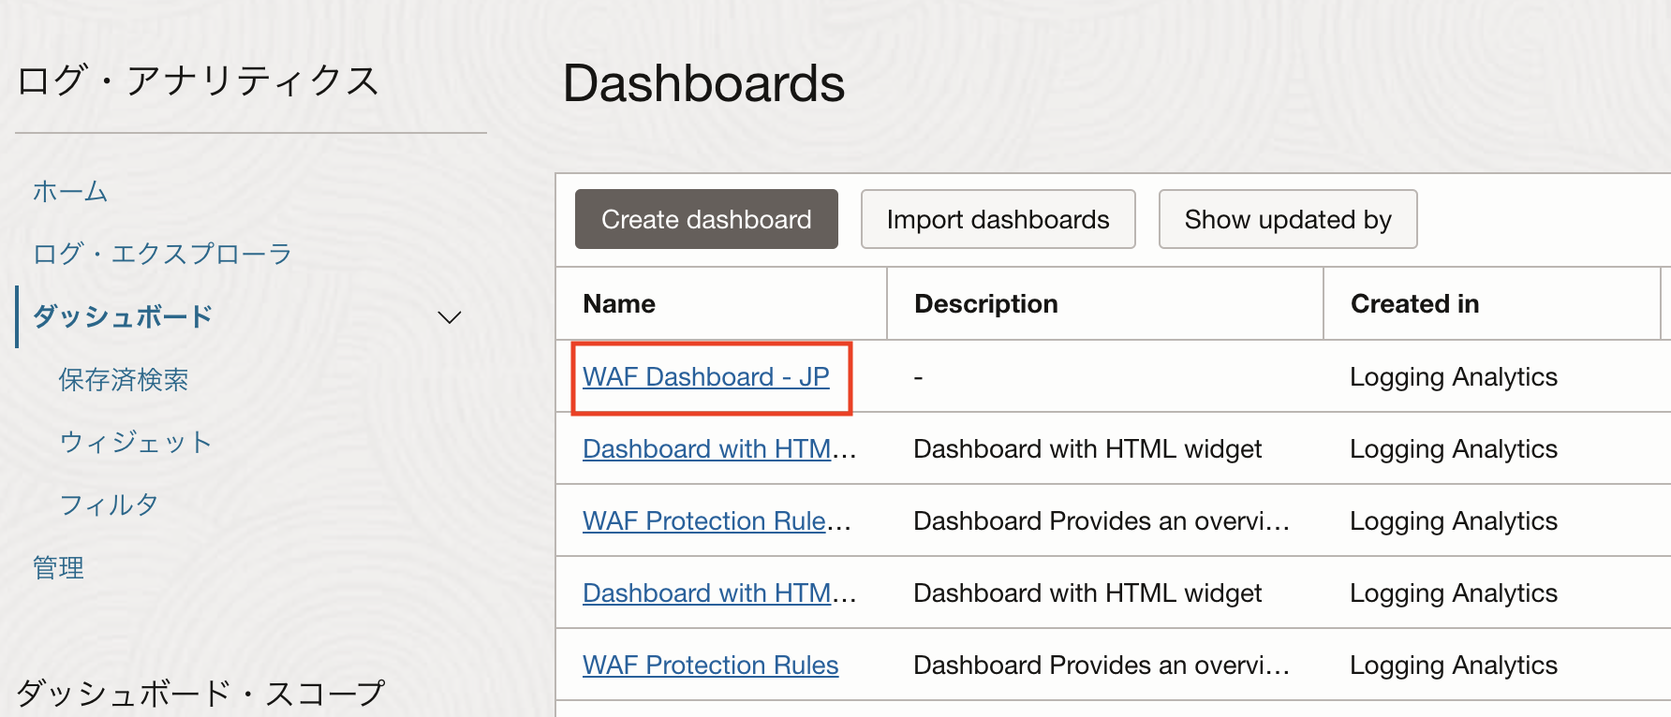Sort by the Created in column
The width and height of the screenshot is (1671, 717).
[1414, 304]
